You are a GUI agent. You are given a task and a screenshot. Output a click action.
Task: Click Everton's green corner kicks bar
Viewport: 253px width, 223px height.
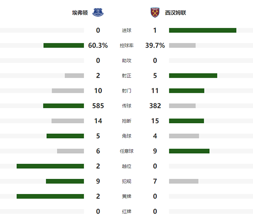[x=65, y=136]
